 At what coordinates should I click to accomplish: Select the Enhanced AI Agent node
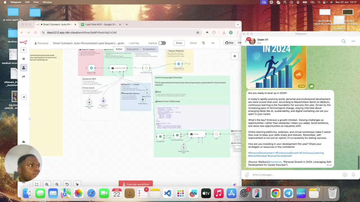tap(118, 68)
